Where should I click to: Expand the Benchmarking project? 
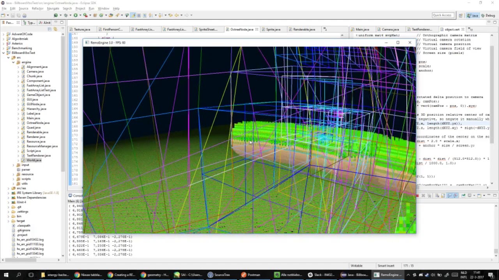(4, 48)
